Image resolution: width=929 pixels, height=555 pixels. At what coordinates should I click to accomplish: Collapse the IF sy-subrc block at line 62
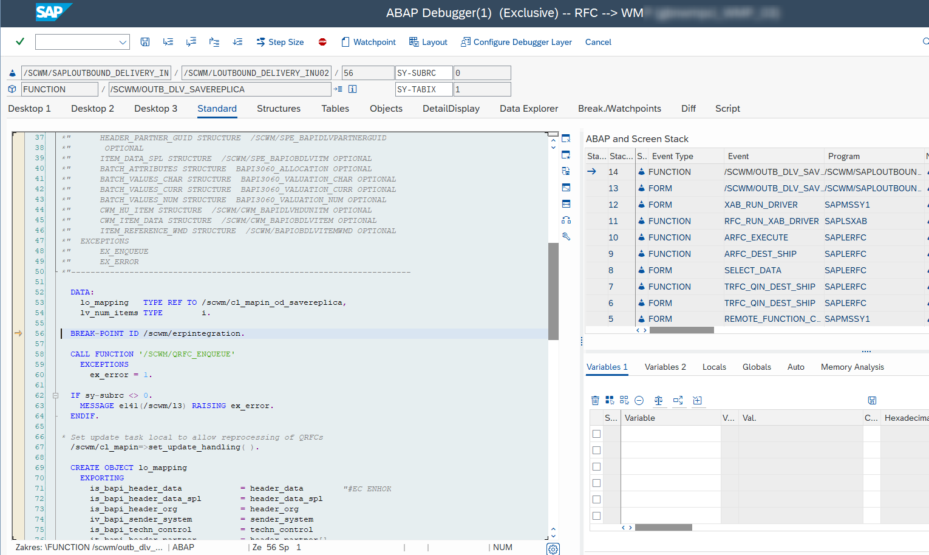coord(55,395)
